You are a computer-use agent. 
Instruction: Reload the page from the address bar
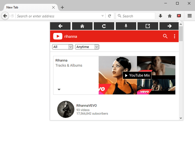109,16
